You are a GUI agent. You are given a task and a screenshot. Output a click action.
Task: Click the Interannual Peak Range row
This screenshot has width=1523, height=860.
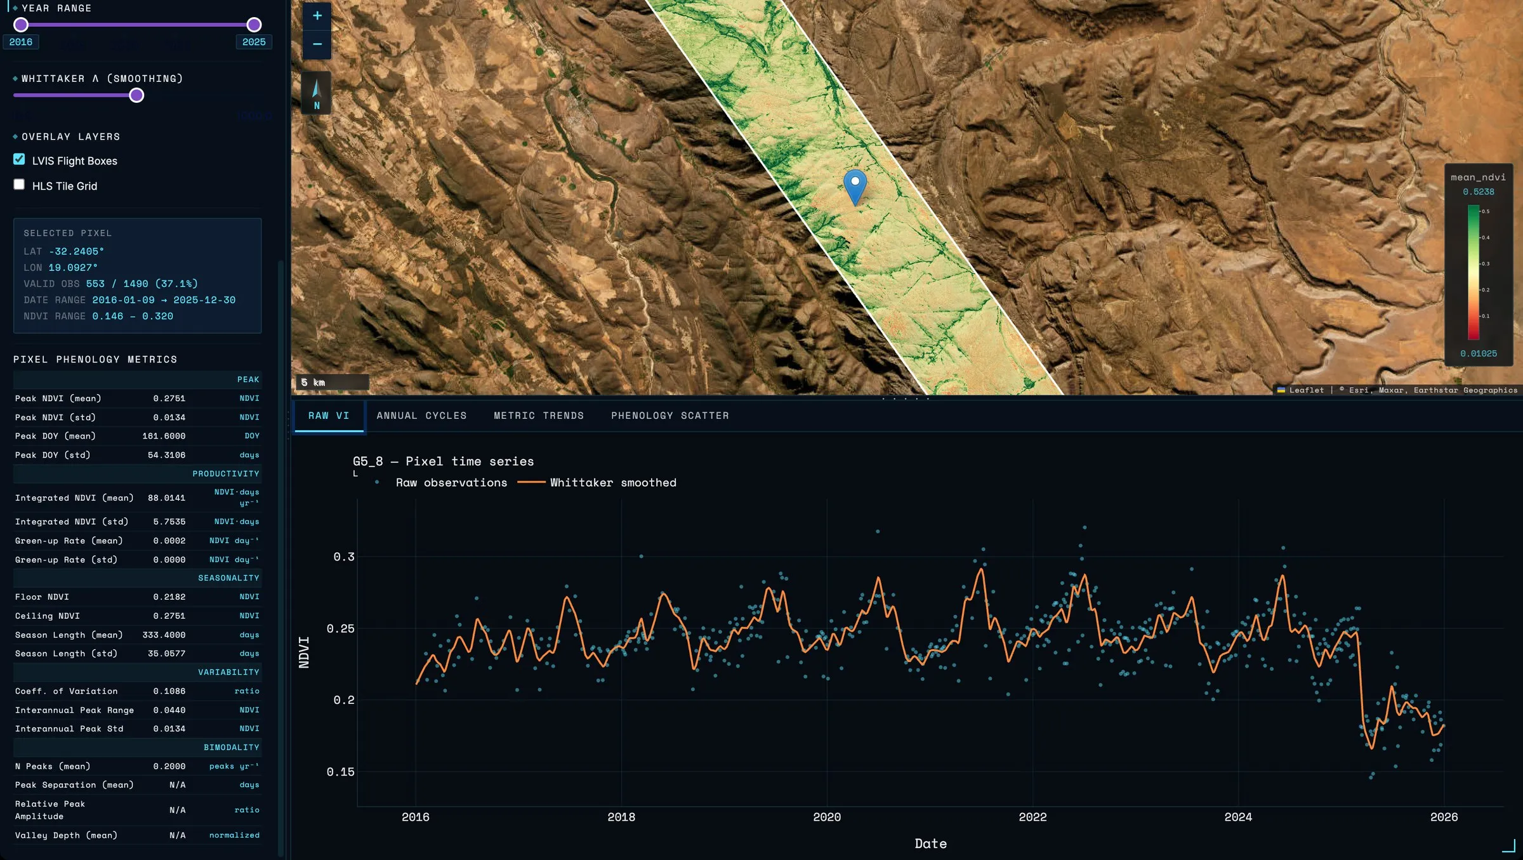[137, 710]
